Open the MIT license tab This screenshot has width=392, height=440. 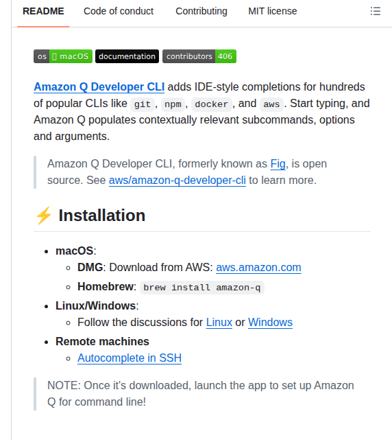[x=272, y=11]
